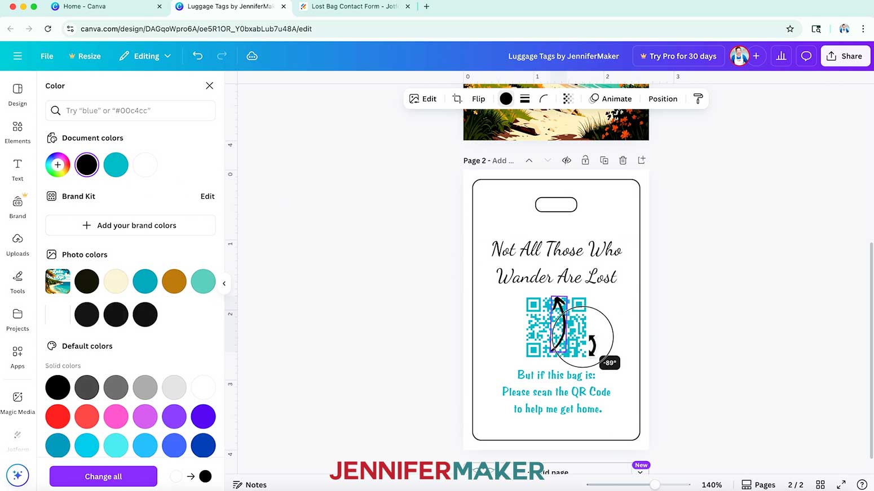The image size is (874, 491).
Task: Select the teal document color swatch
Action: (x=116, y=165)
